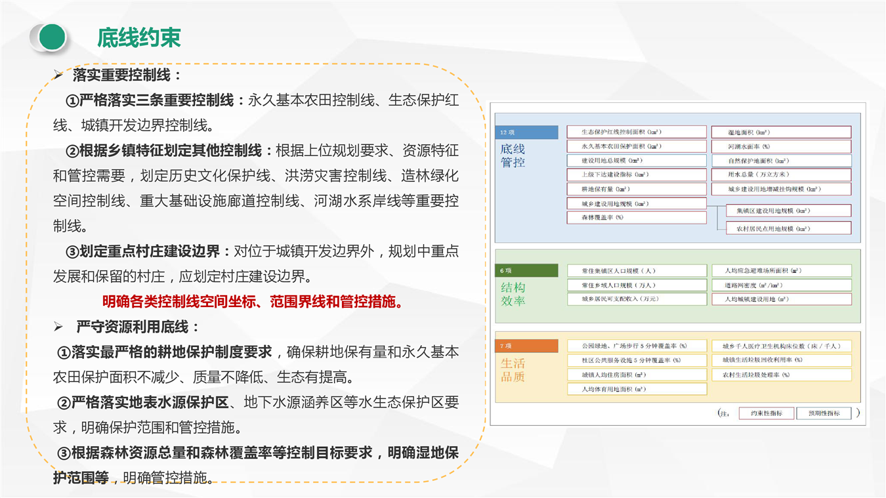Click the 道路网密度 indicator box

[781, 285]
